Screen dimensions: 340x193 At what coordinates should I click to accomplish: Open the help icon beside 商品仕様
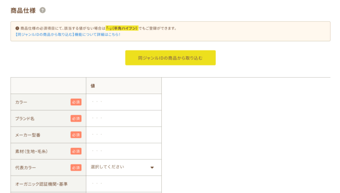point(43,10)
